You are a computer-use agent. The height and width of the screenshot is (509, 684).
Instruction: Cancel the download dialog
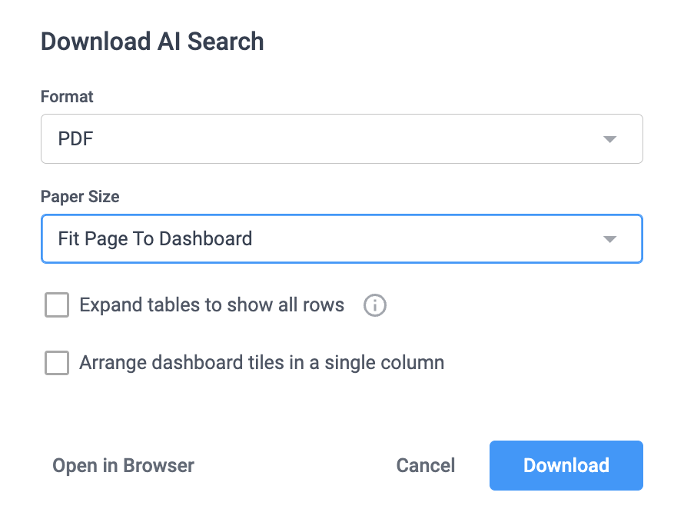[x=425, y=465]
